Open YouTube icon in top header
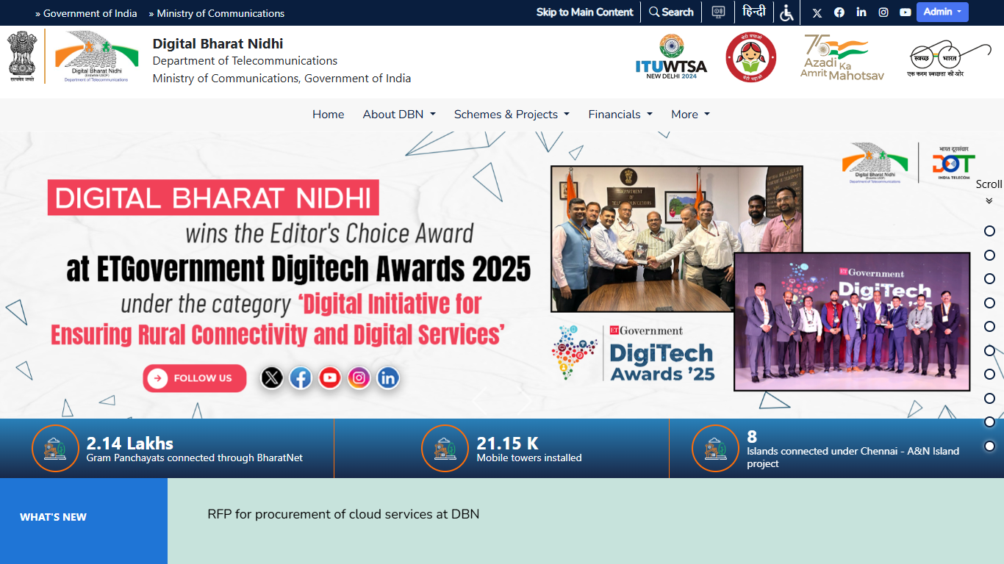The image size is (1004, 564). click(x=906, y=12)
